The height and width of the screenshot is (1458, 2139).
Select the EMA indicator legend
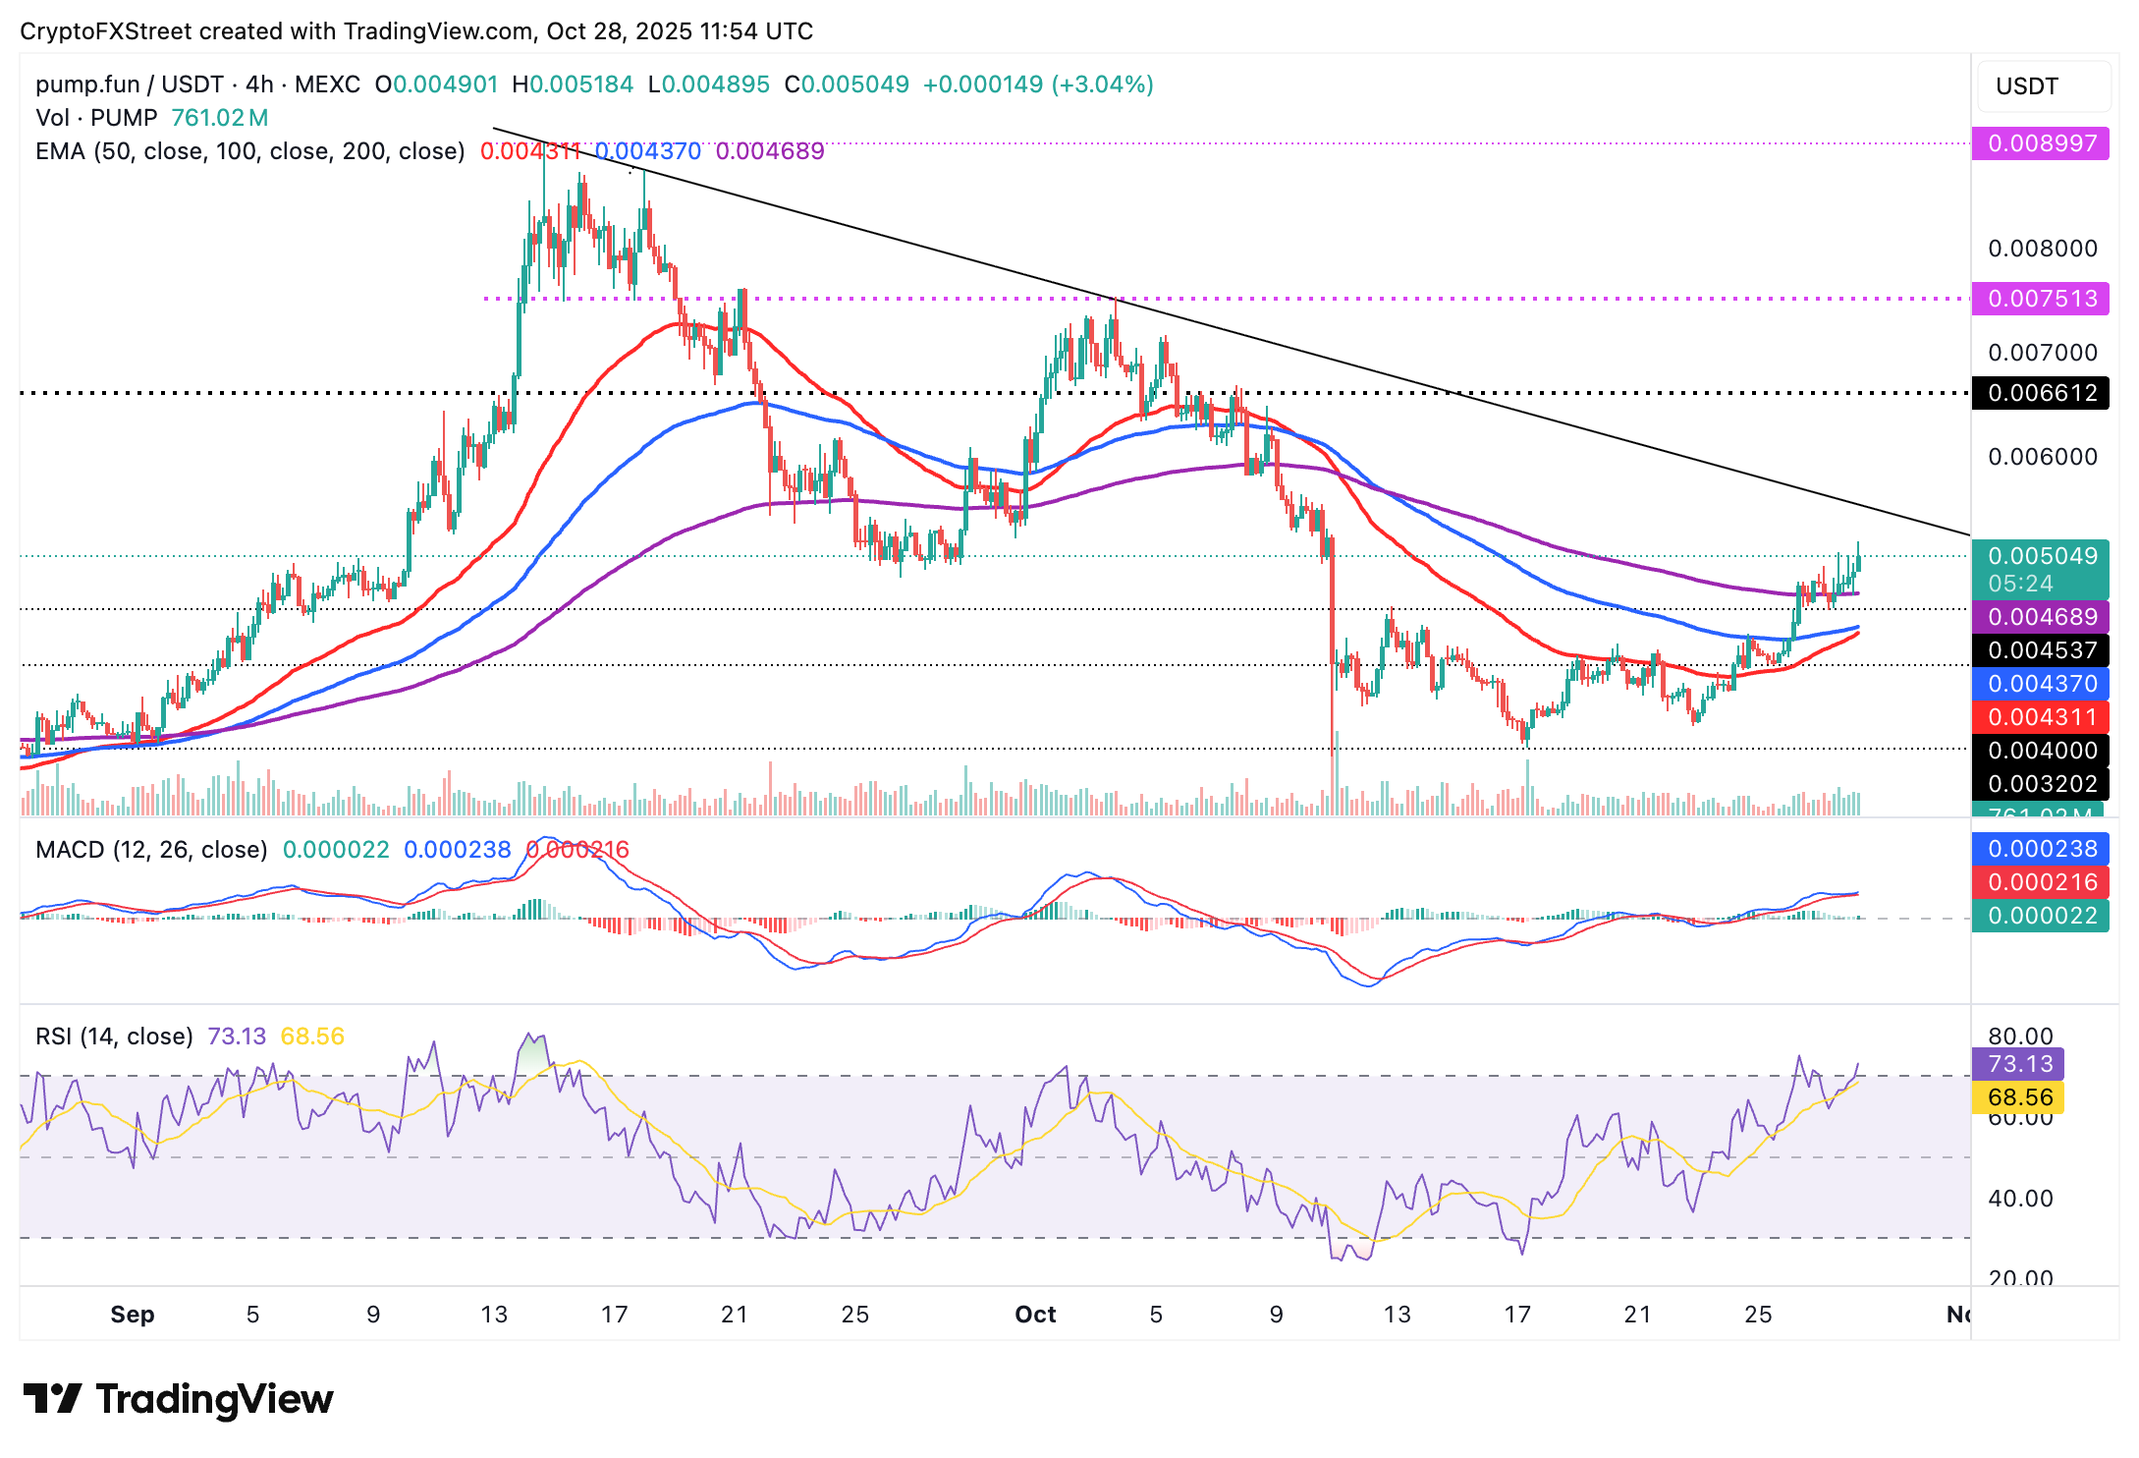(249, 151)
